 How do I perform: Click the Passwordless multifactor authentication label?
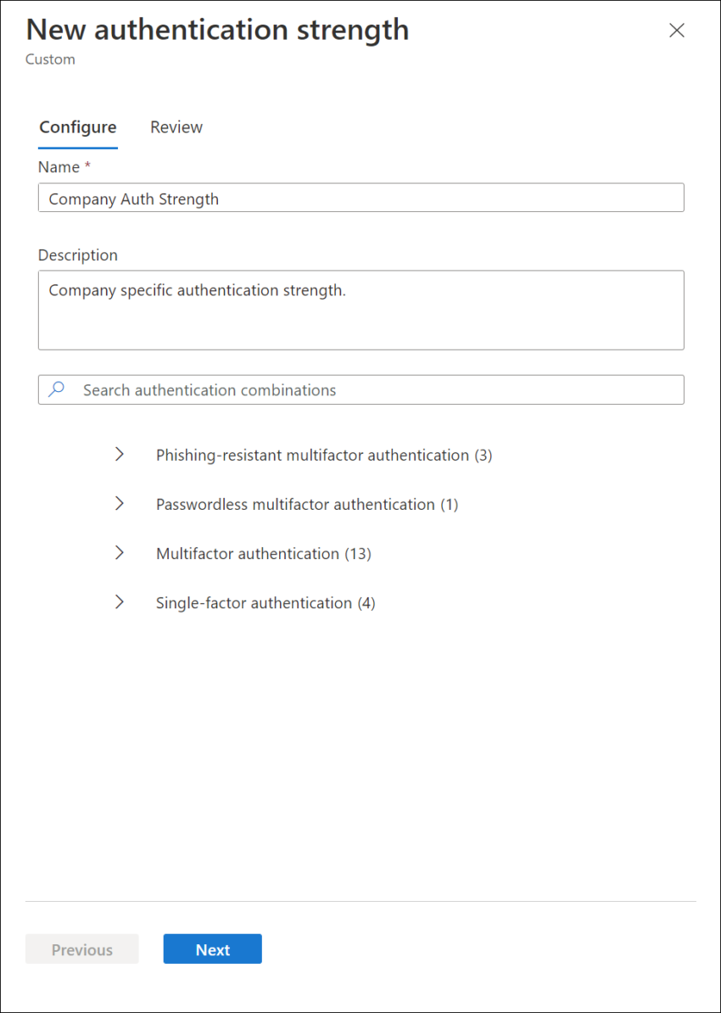307,503
